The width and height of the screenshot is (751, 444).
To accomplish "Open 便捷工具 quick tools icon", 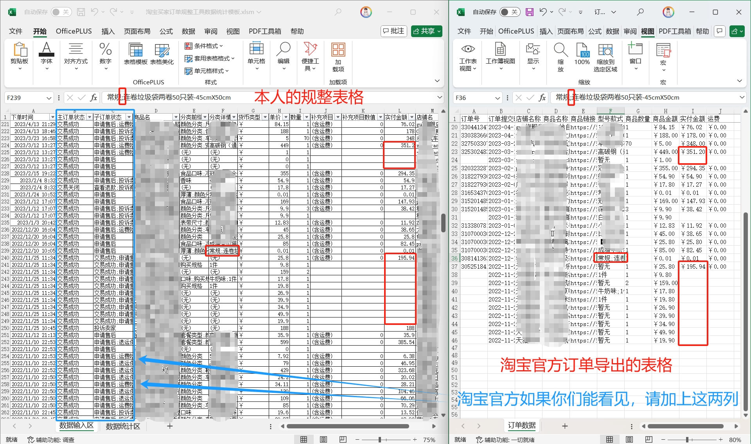I will click(310, 56).
